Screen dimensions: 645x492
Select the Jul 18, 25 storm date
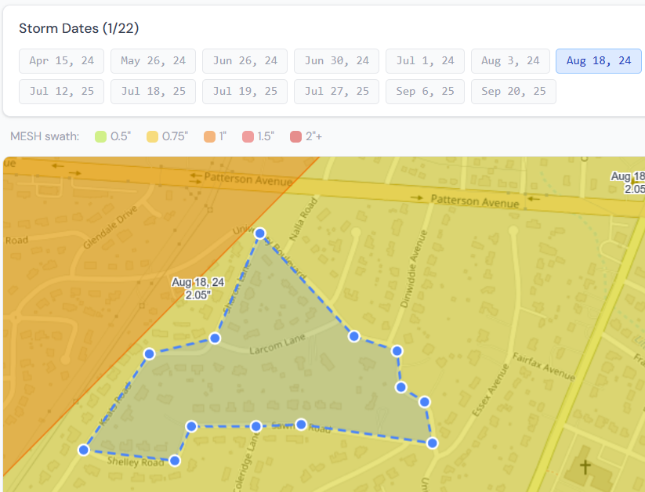(x=153, y=91)
